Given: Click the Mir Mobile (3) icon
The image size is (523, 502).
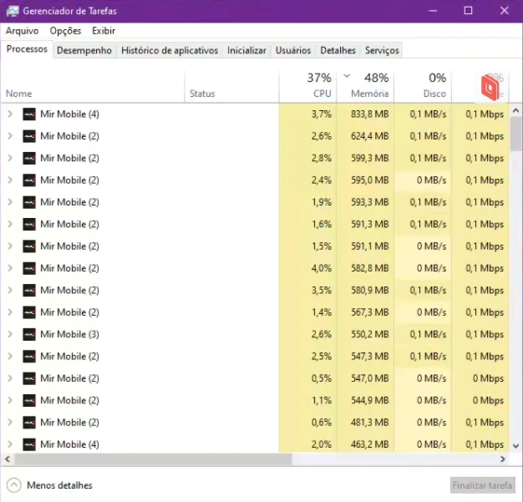Looking at the screenshot, I should click(29, 334).
